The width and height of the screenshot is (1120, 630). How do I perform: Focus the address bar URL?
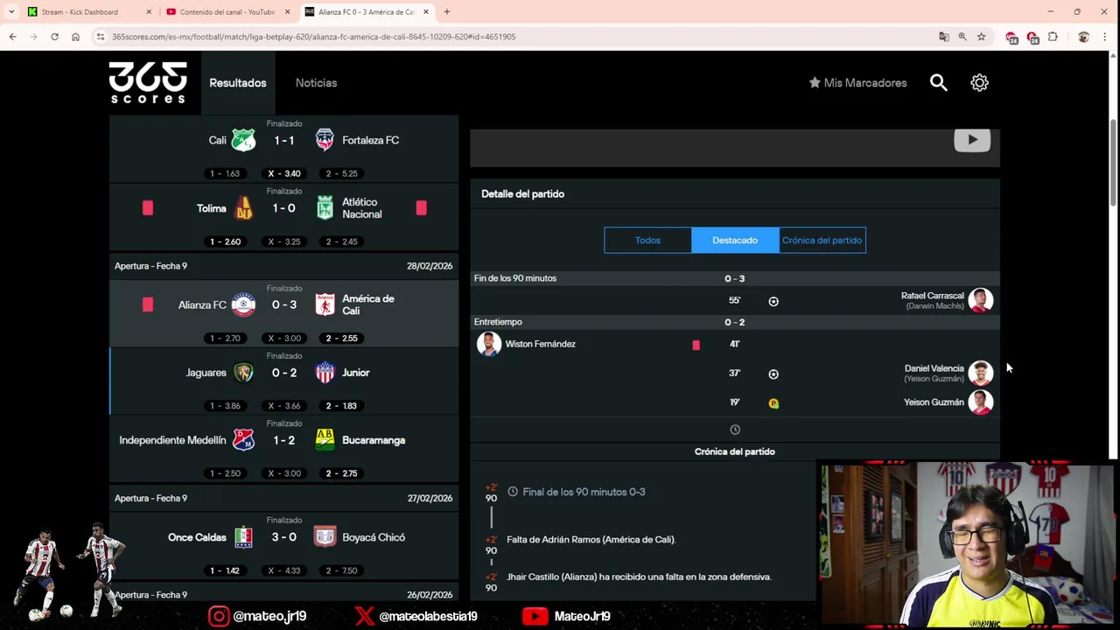point(314,37)
